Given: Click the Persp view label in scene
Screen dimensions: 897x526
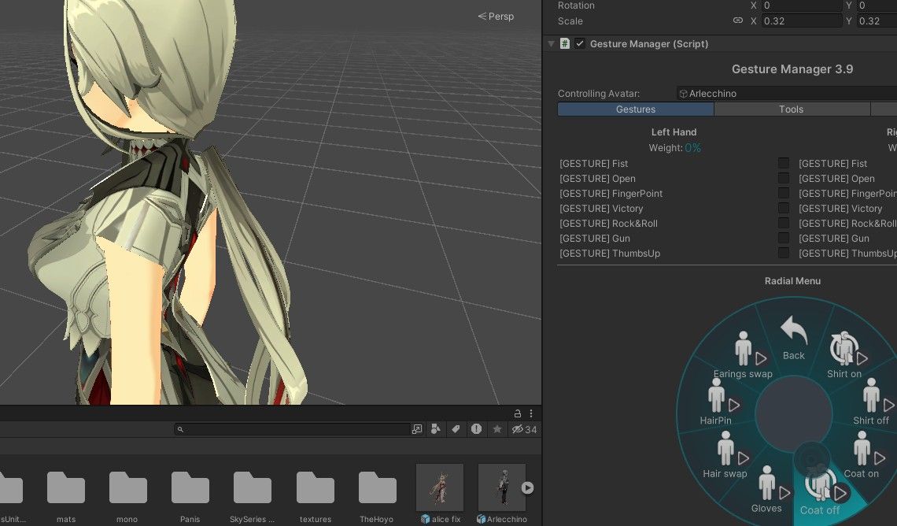Looking at the screenshot, I should pyautogui.click(x=496, y=17).
